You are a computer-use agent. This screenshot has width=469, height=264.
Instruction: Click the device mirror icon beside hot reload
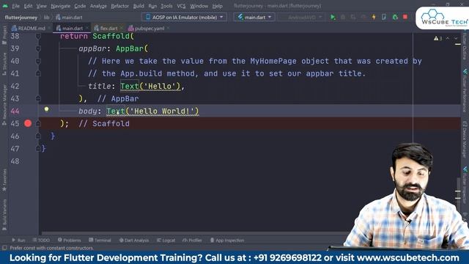pos(384,18)
